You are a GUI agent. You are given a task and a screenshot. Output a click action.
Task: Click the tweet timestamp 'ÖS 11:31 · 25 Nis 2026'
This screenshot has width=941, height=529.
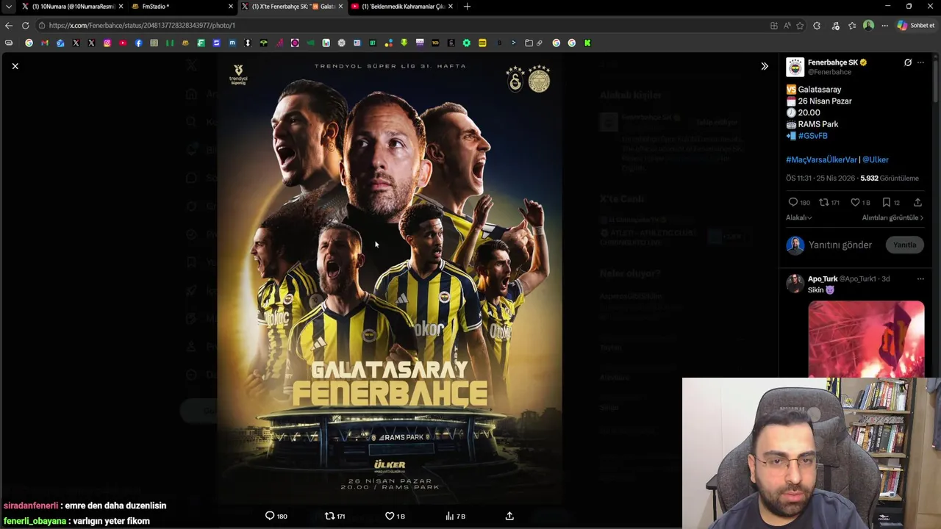click(821, 179)
